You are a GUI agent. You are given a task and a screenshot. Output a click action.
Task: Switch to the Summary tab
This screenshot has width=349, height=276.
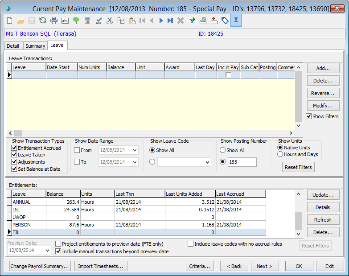coord(35,46)
